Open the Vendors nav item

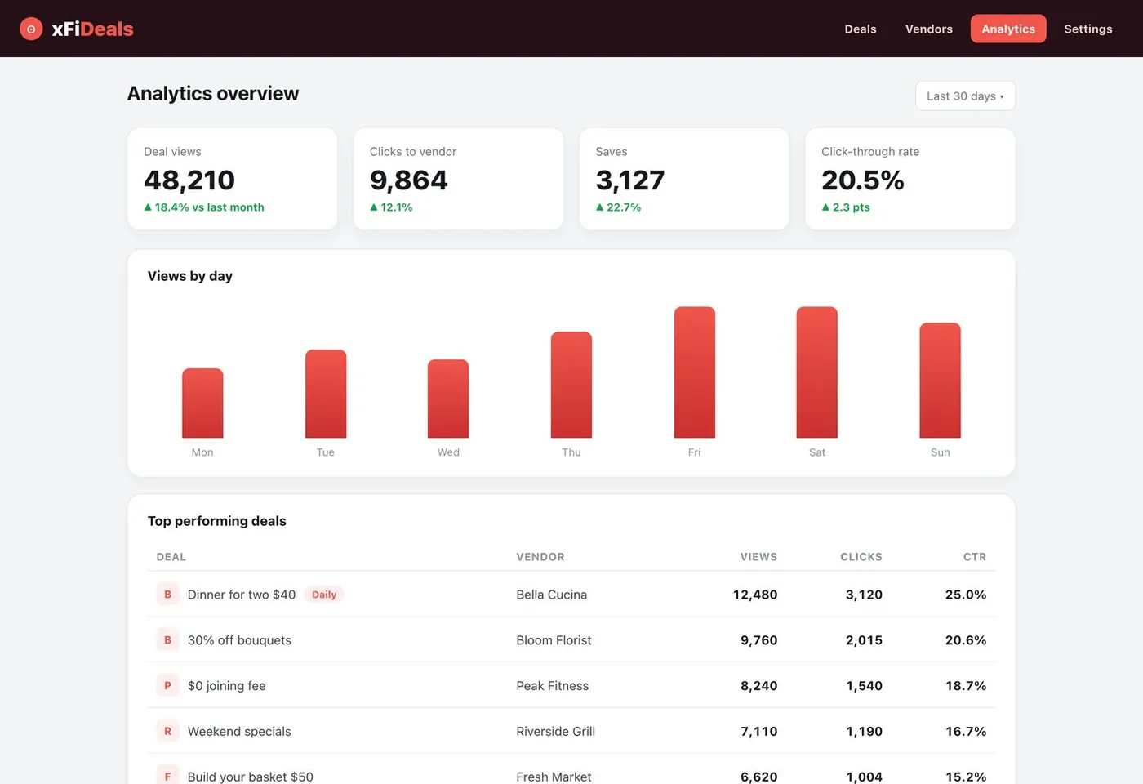[929, 29]
